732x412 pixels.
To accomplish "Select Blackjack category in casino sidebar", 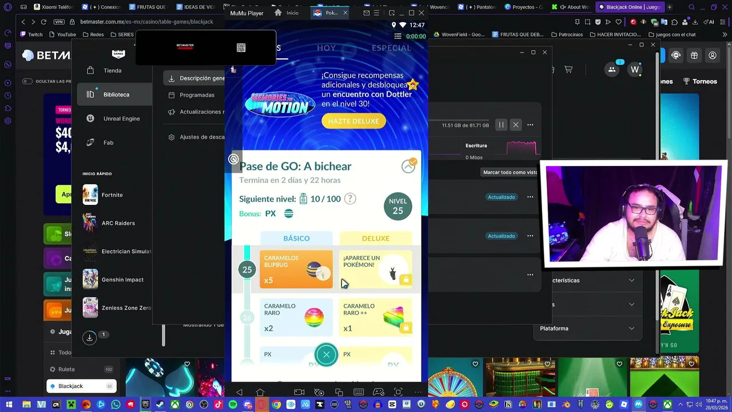I will pos(81,386).
